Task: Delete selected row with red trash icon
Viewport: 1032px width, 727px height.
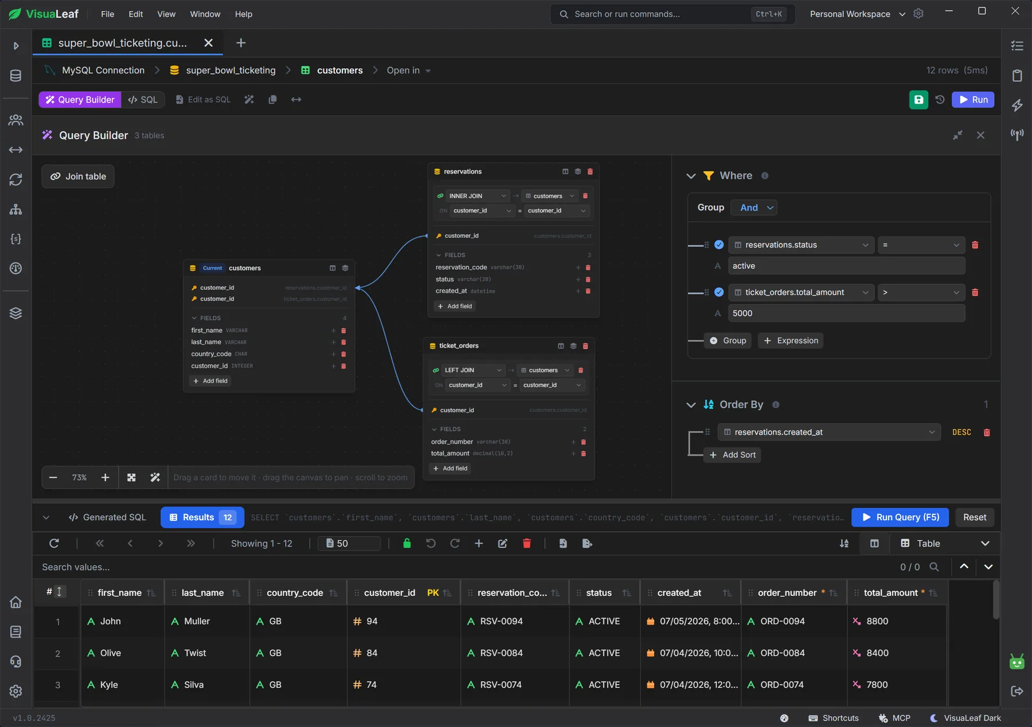Action: click(x=527, y=544)
